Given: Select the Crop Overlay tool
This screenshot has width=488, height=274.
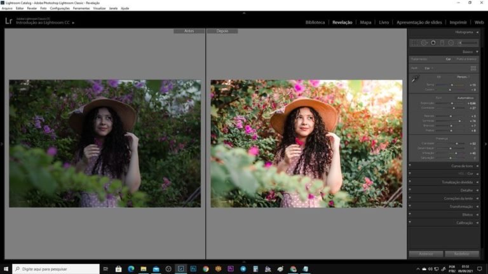Looking at the screenshot, I should (x=414, y=43).
